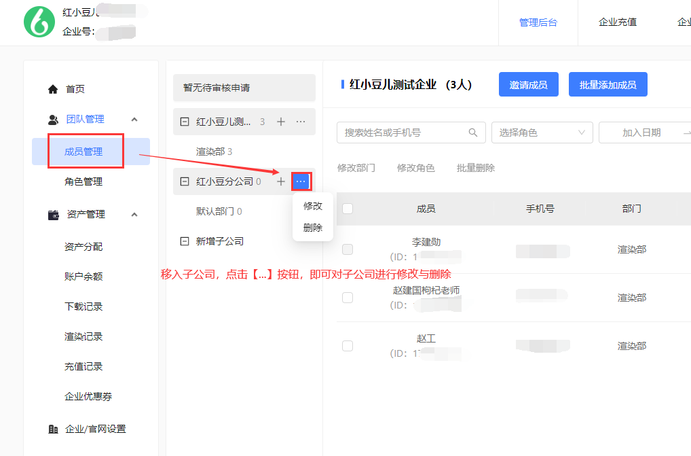Click the member name 赵工

[x=426, y=338]
